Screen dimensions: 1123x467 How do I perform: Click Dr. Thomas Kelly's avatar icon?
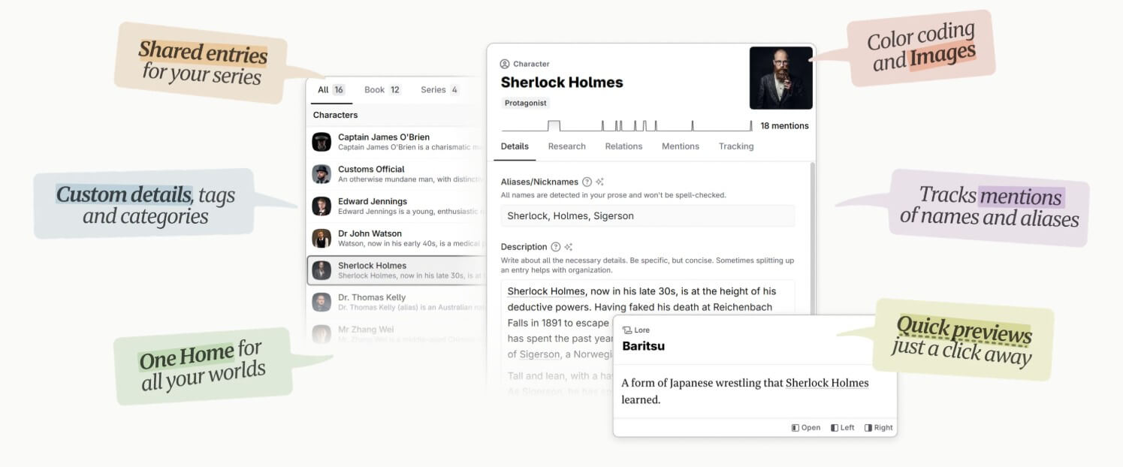pyautogui.click(x=322, y=303)
